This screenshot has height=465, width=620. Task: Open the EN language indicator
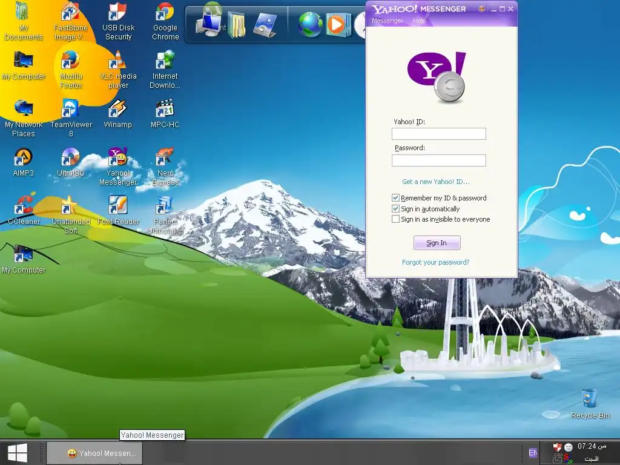[533, 453]
